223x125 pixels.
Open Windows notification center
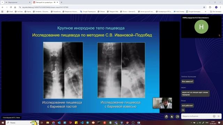tap(219, 123)
